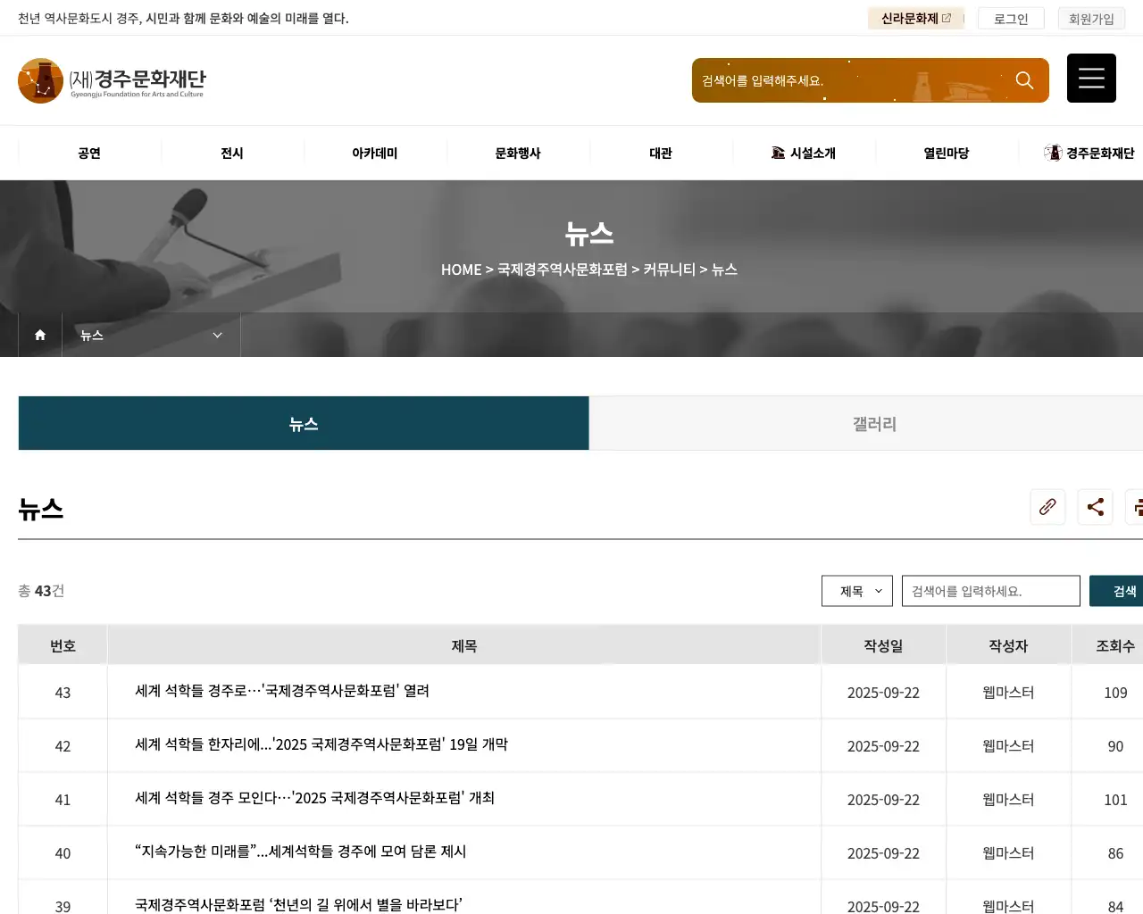Click the 로그인 button

coord(1010,17)
